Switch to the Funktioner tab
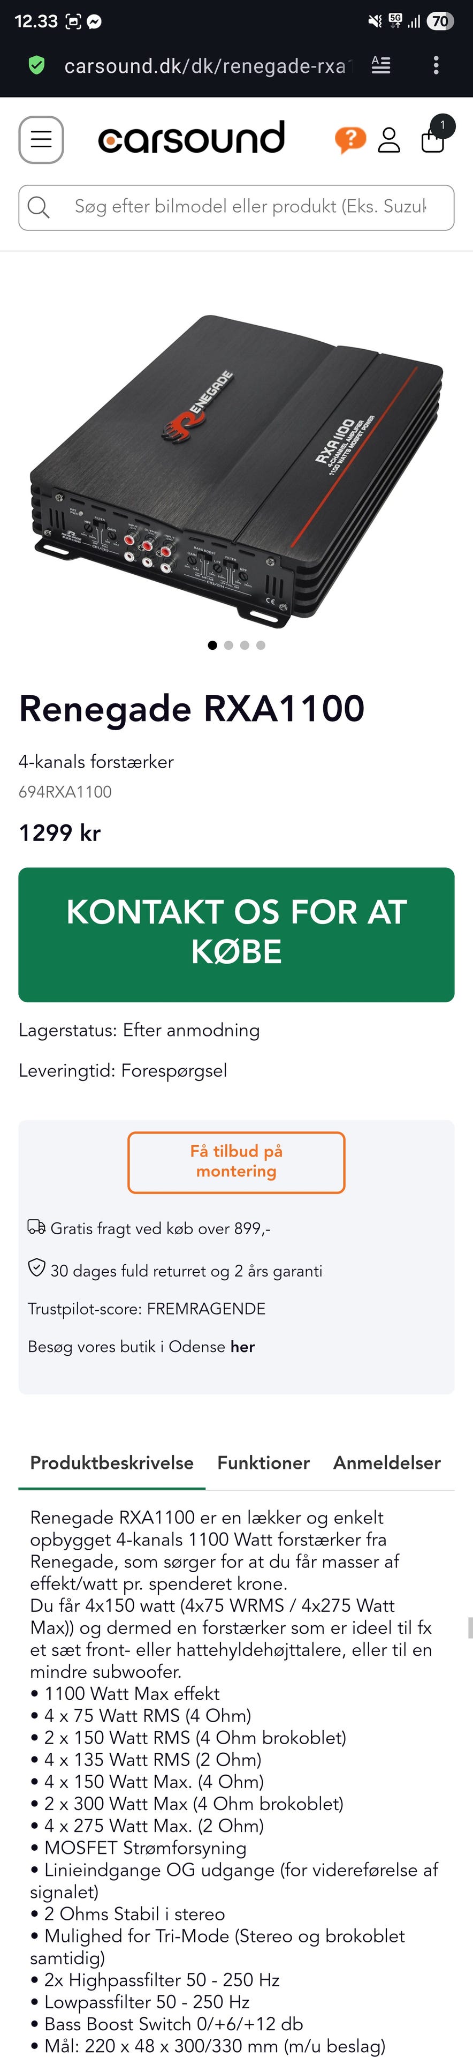The width and height of the screenshot is (473, 2057). 263,1463
